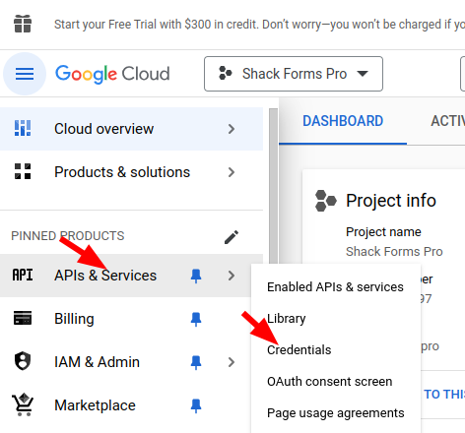Edit pinned products with pencil icon

coord(232,237)
